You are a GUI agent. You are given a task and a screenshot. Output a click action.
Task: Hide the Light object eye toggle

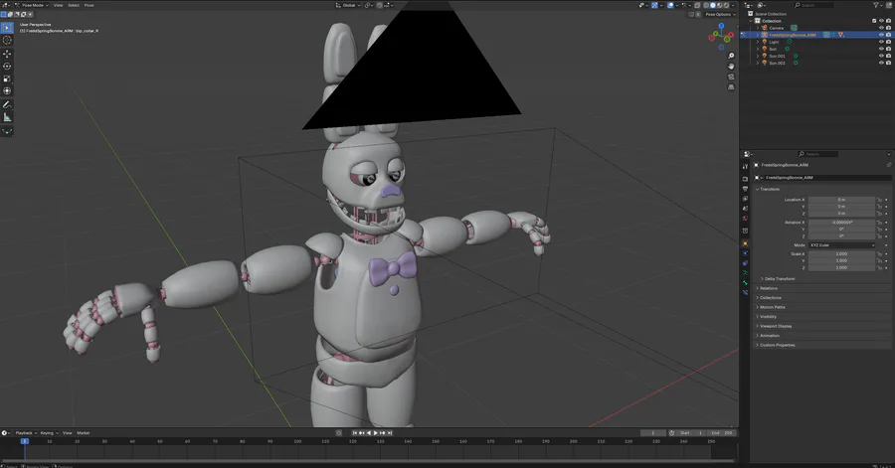(x=881, y=42)
